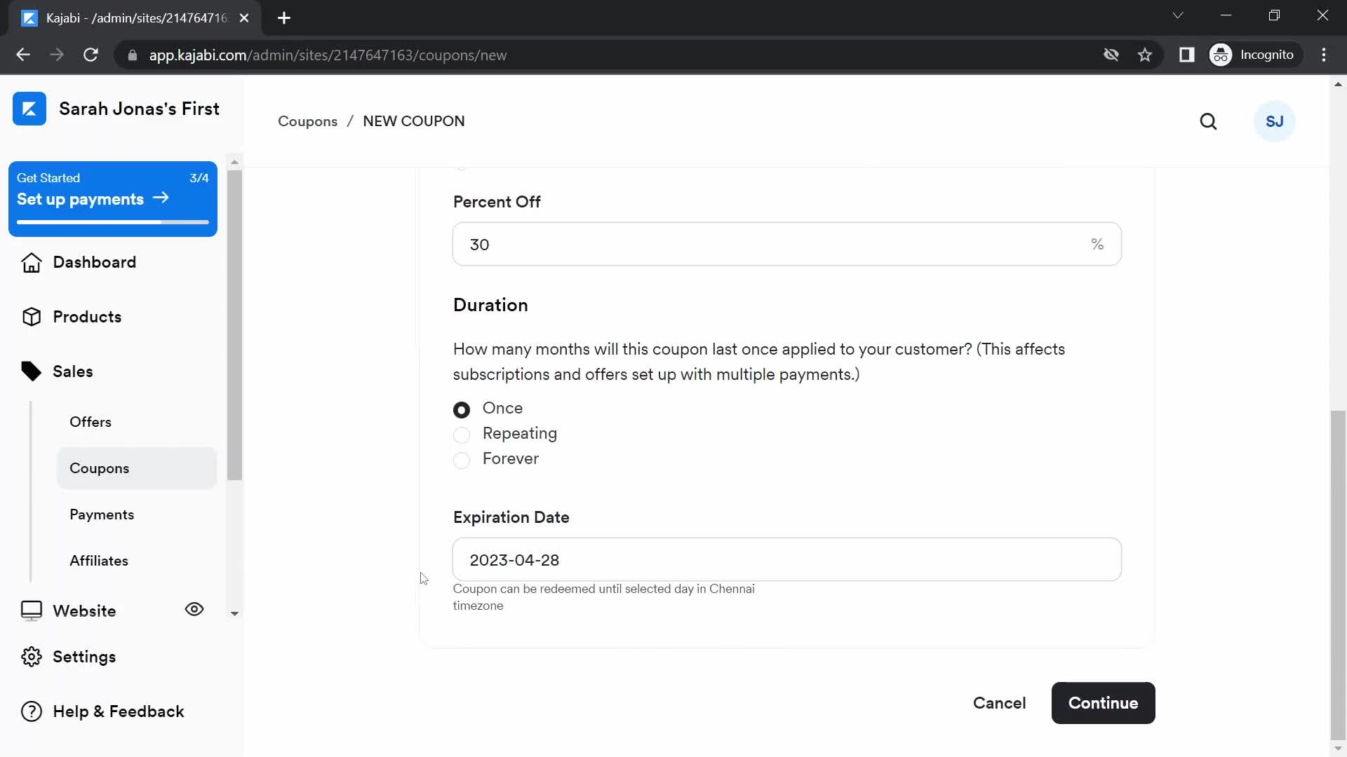Open the Sales section
This screenshot has width=1347, height=757.
pos(72,371)
